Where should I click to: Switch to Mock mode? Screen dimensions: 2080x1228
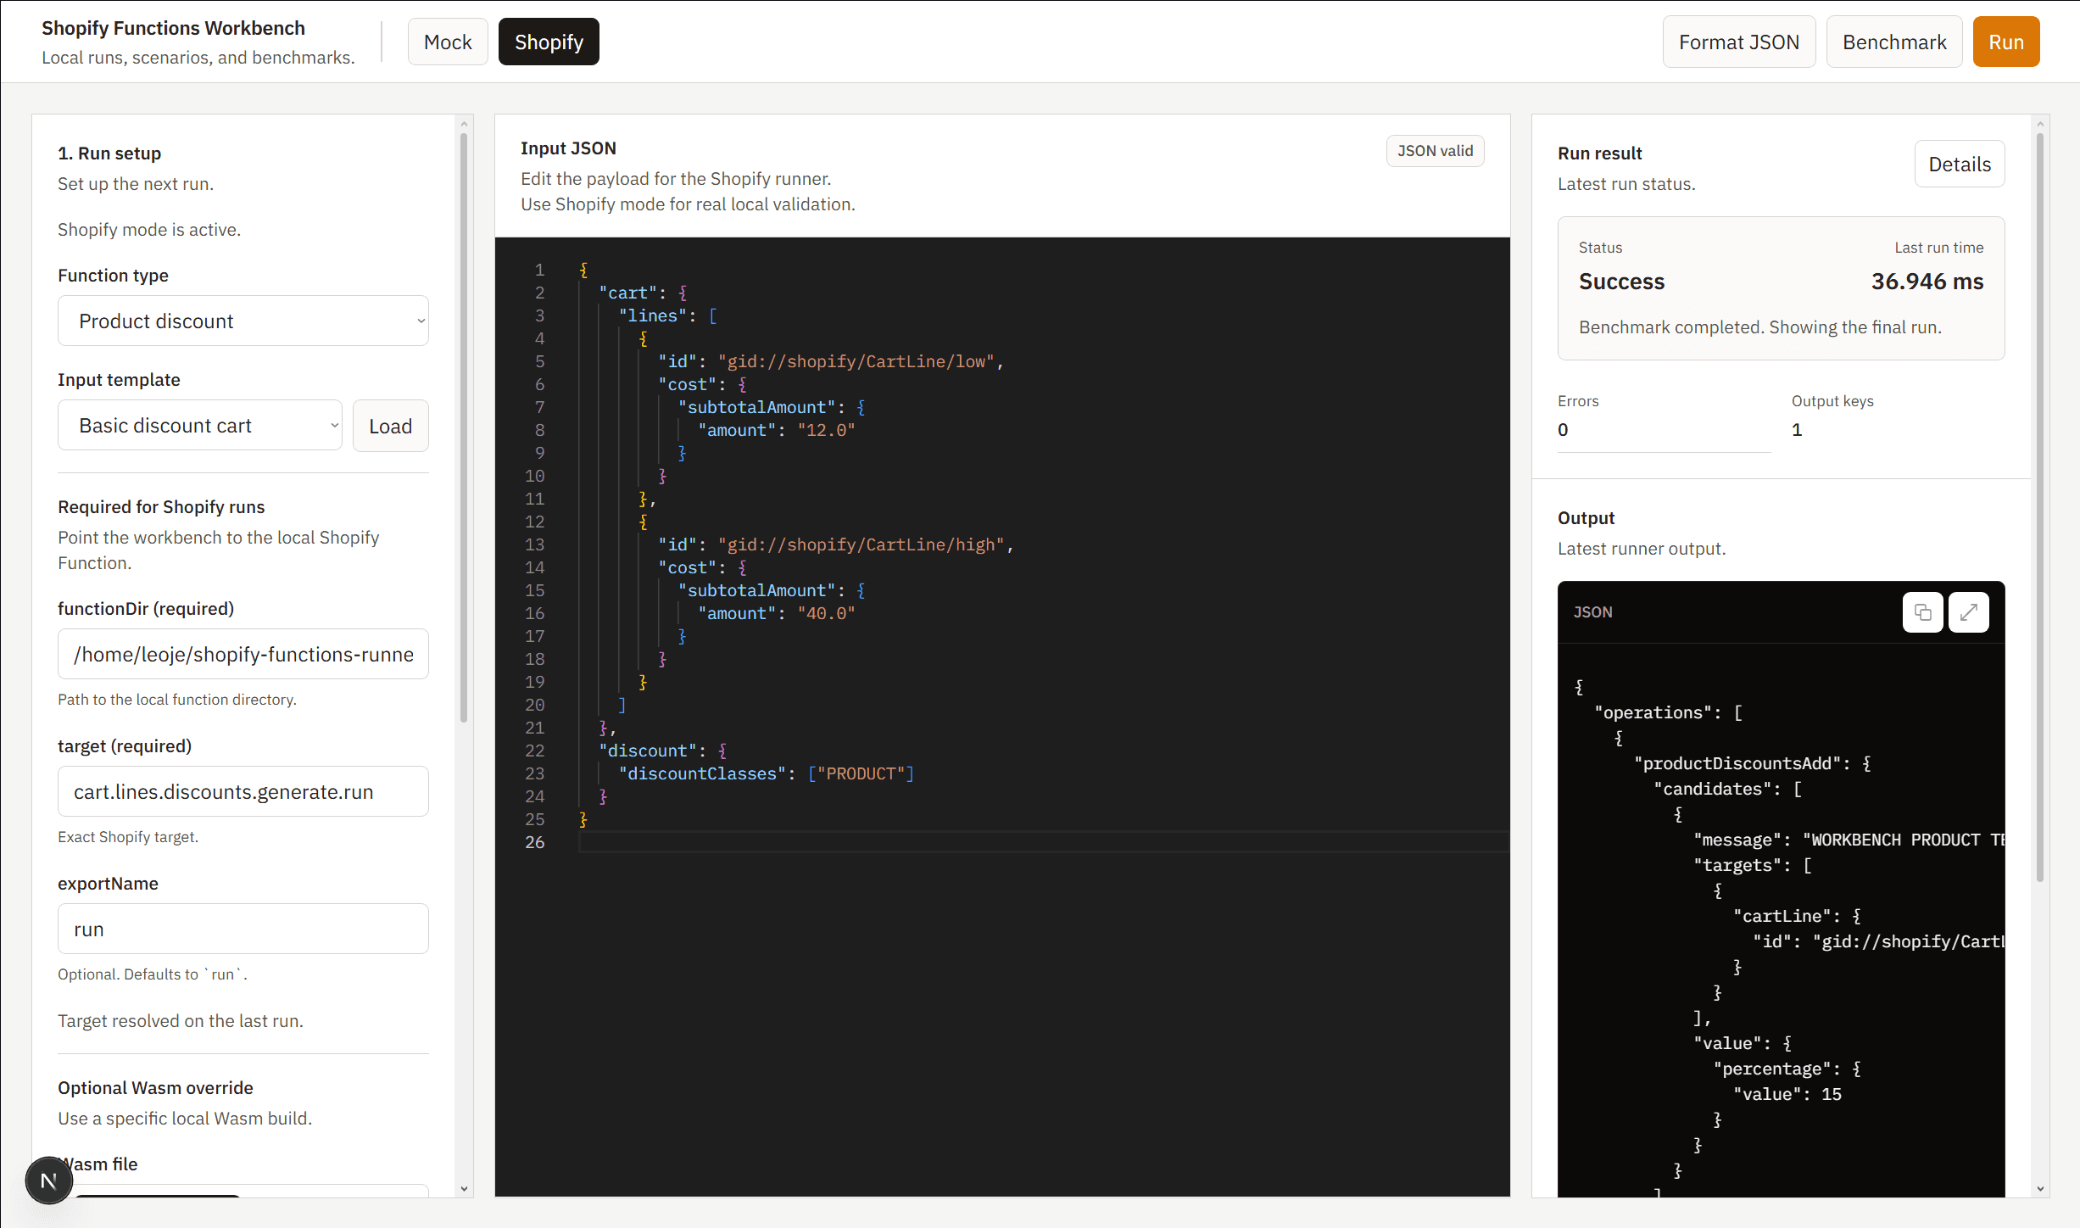[x=448, y=42]
